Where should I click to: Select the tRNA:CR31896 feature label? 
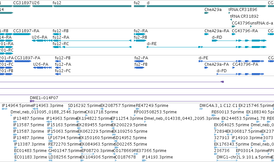(243, 10)
